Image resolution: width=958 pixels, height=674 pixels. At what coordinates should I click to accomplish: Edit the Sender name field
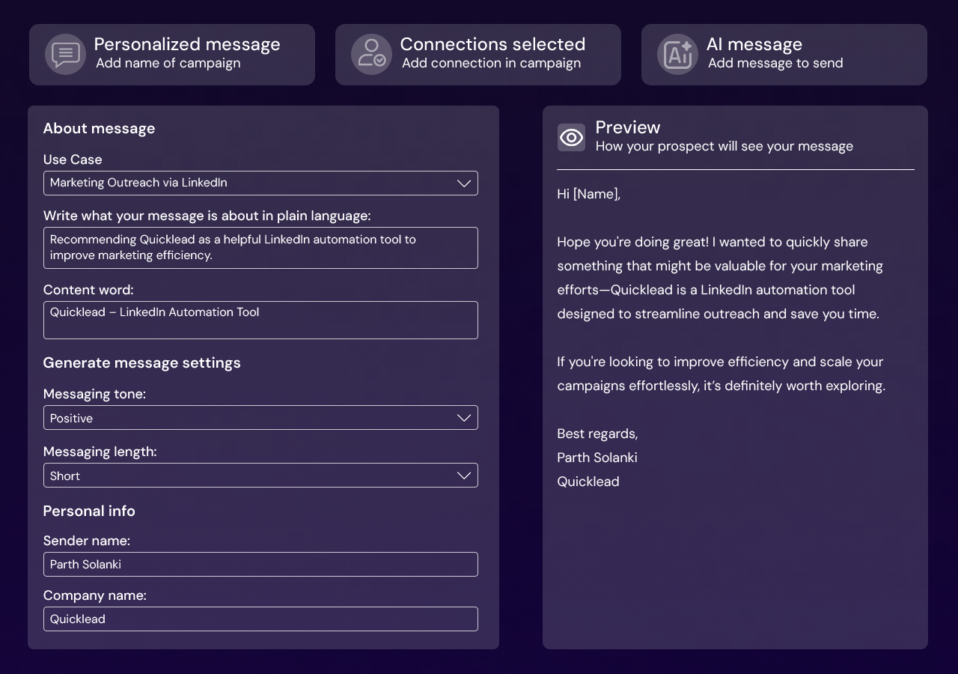coord(260,565)
